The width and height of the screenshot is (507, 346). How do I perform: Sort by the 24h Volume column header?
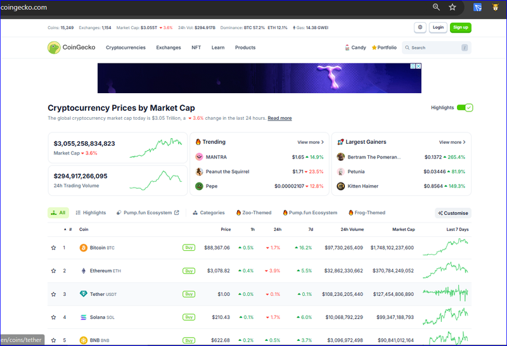point(352,229)
